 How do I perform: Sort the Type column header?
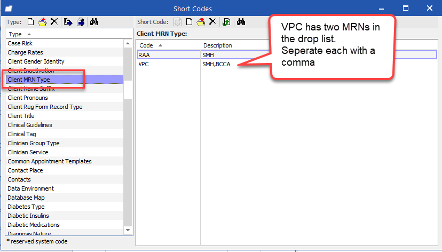tap(69, 34)
